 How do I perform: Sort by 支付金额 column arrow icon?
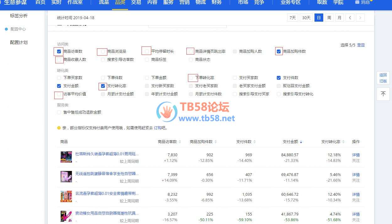[x=301, y=142]
